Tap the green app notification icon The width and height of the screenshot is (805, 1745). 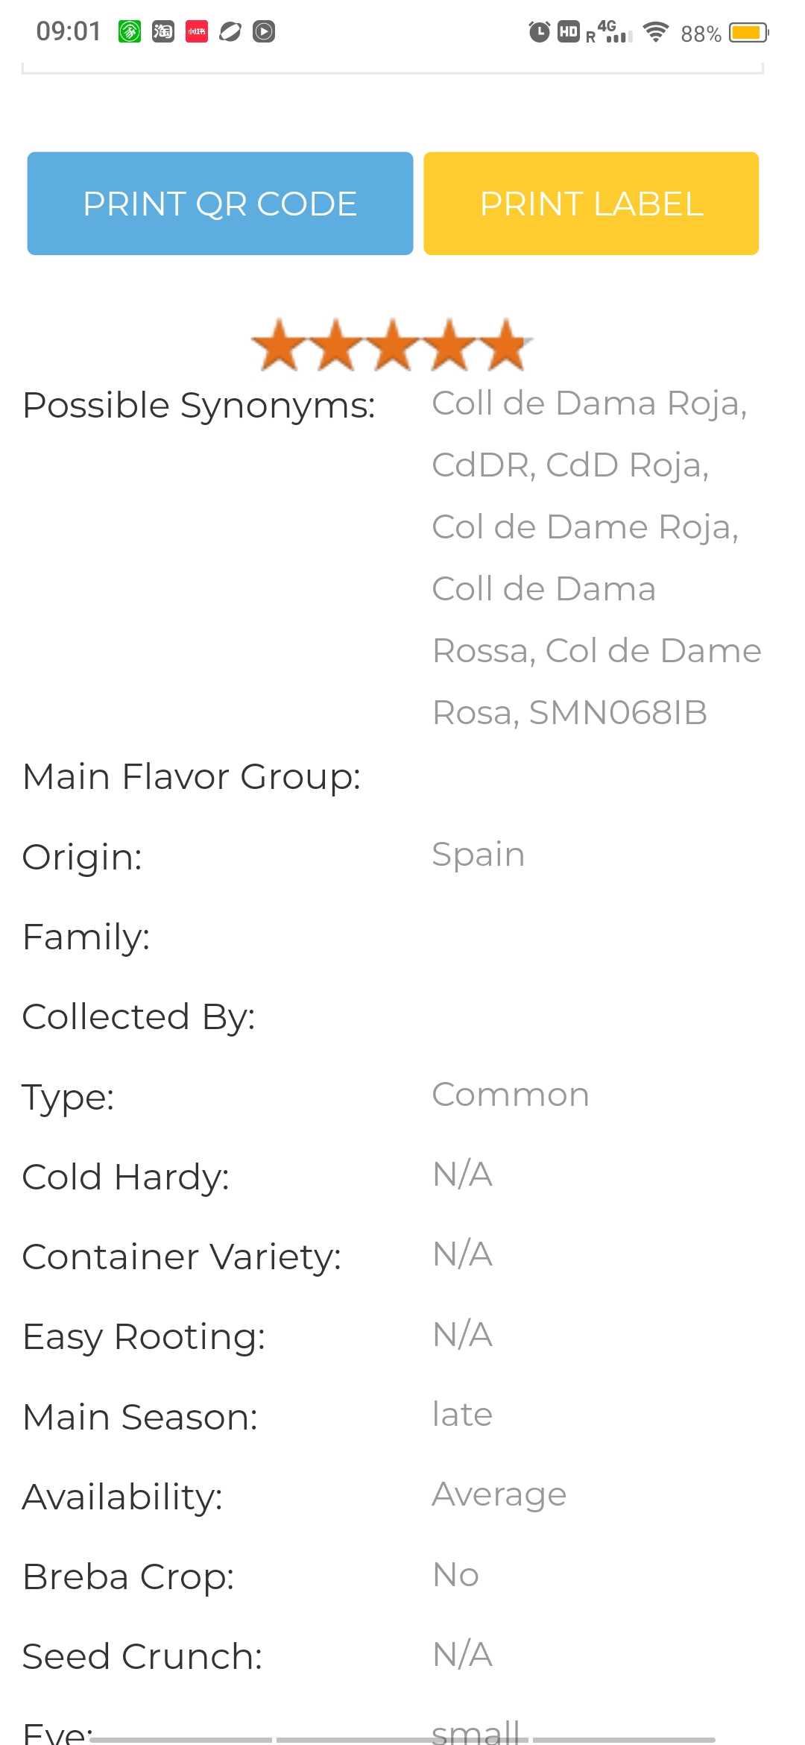pos(130,31)
